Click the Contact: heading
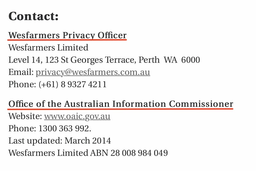 pyautogui.click(x=34, y=16)
